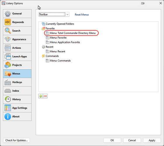Image resolution: width=164 pixels, height=146 pixels.
Task: Switch to the Actions tab
Action: (17, 48)
